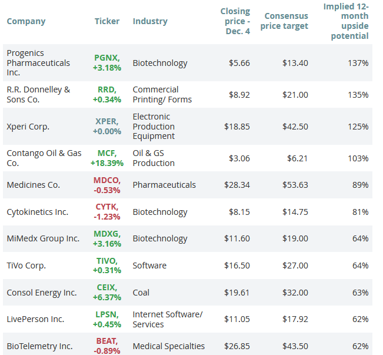Click the PGNX ticker link

click(x=106, y=58)
